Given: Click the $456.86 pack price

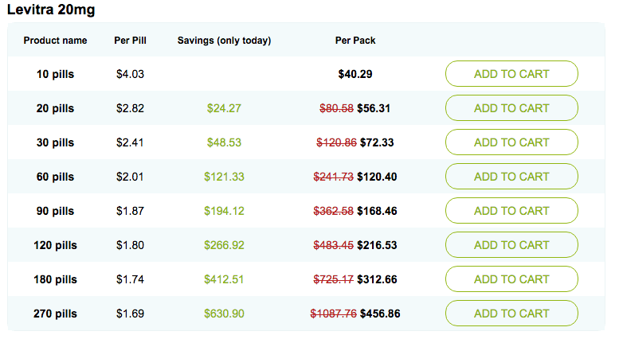Looking at the screenshot, I should click(x=380, y=314).
